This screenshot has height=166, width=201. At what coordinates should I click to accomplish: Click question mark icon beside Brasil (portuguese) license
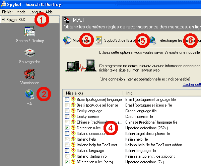click(73, 105)
